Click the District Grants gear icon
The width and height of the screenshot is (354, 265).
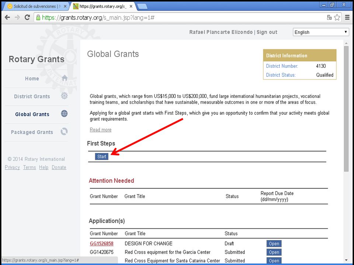pyautogui.click(x=64, y=96)
